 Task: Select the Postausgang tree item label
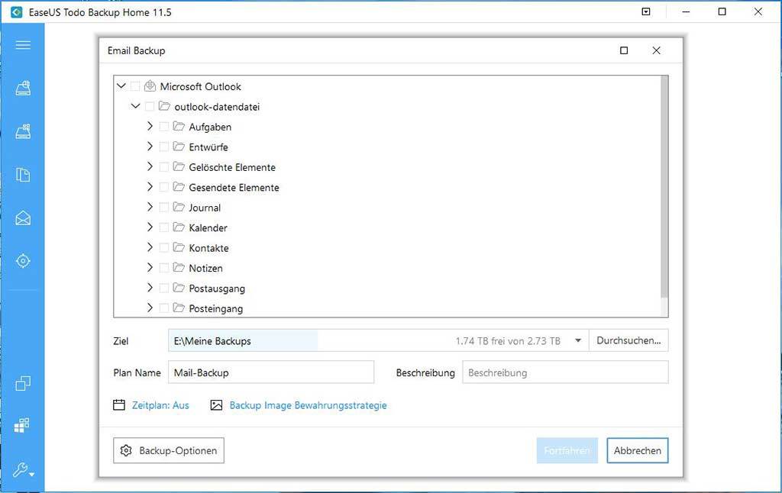tap(217, 288)
